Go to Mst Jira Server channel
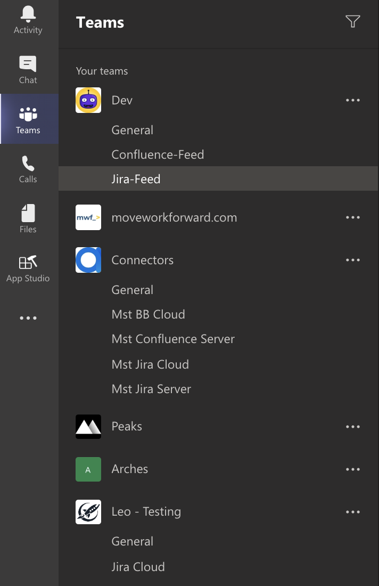 tap(151, 389)
